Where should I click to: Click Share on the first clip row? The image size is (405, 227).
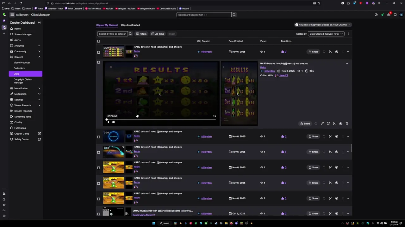(314, 52)
